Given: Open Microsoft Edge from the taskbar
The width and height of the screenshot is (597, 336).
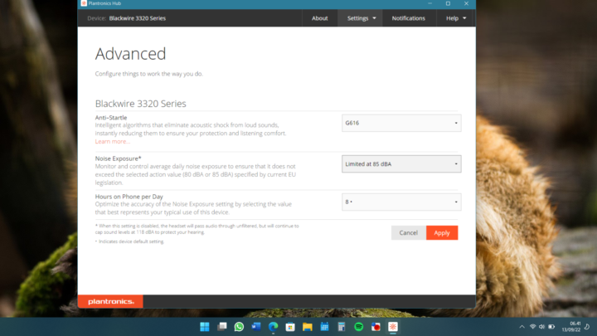Looking at the screenshot, I should (x=273, y=327).
